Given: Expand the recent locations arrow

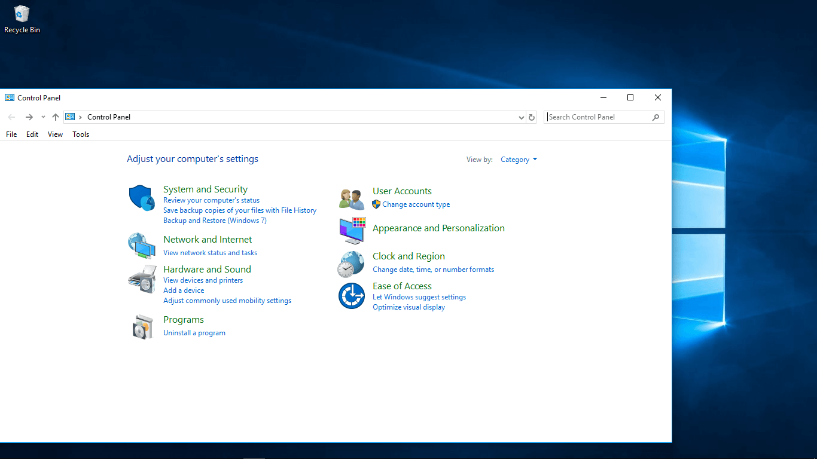Looking at the screenshot, I should tap(43, 117).
